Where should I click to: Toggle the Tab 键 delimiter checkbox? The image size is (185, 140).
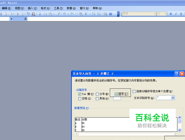pos(80,94)
